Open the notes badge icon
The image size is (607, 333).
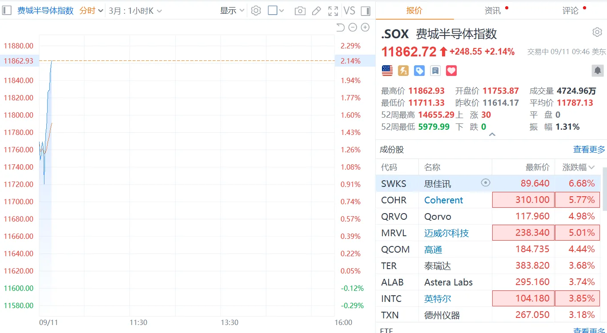click(435, 71)
